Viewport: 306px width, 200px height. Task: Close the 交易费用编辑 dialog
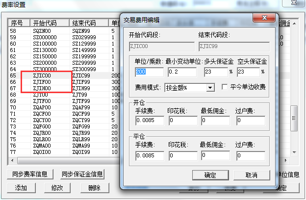pyautogui.click(x=264, y=18)
